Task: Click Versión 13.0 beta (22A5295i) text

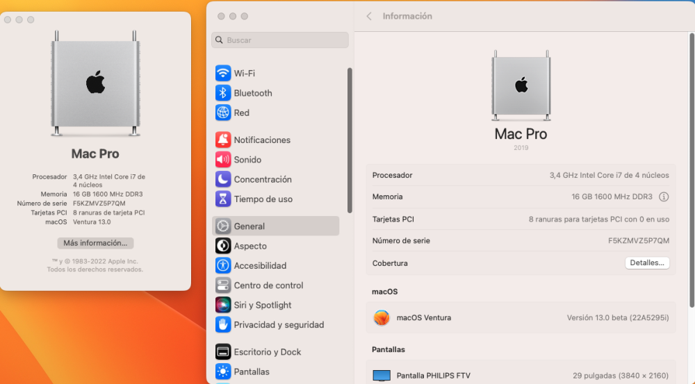Action: click(x=618, y=317)
